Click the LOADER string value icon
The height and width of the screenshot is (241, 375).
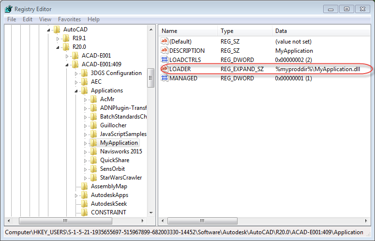coord(164,69)
